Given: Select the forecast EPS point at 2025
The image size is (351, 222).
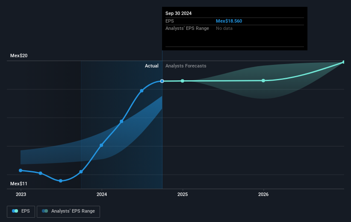Looking at the screenshot, I should click(183, 81).
